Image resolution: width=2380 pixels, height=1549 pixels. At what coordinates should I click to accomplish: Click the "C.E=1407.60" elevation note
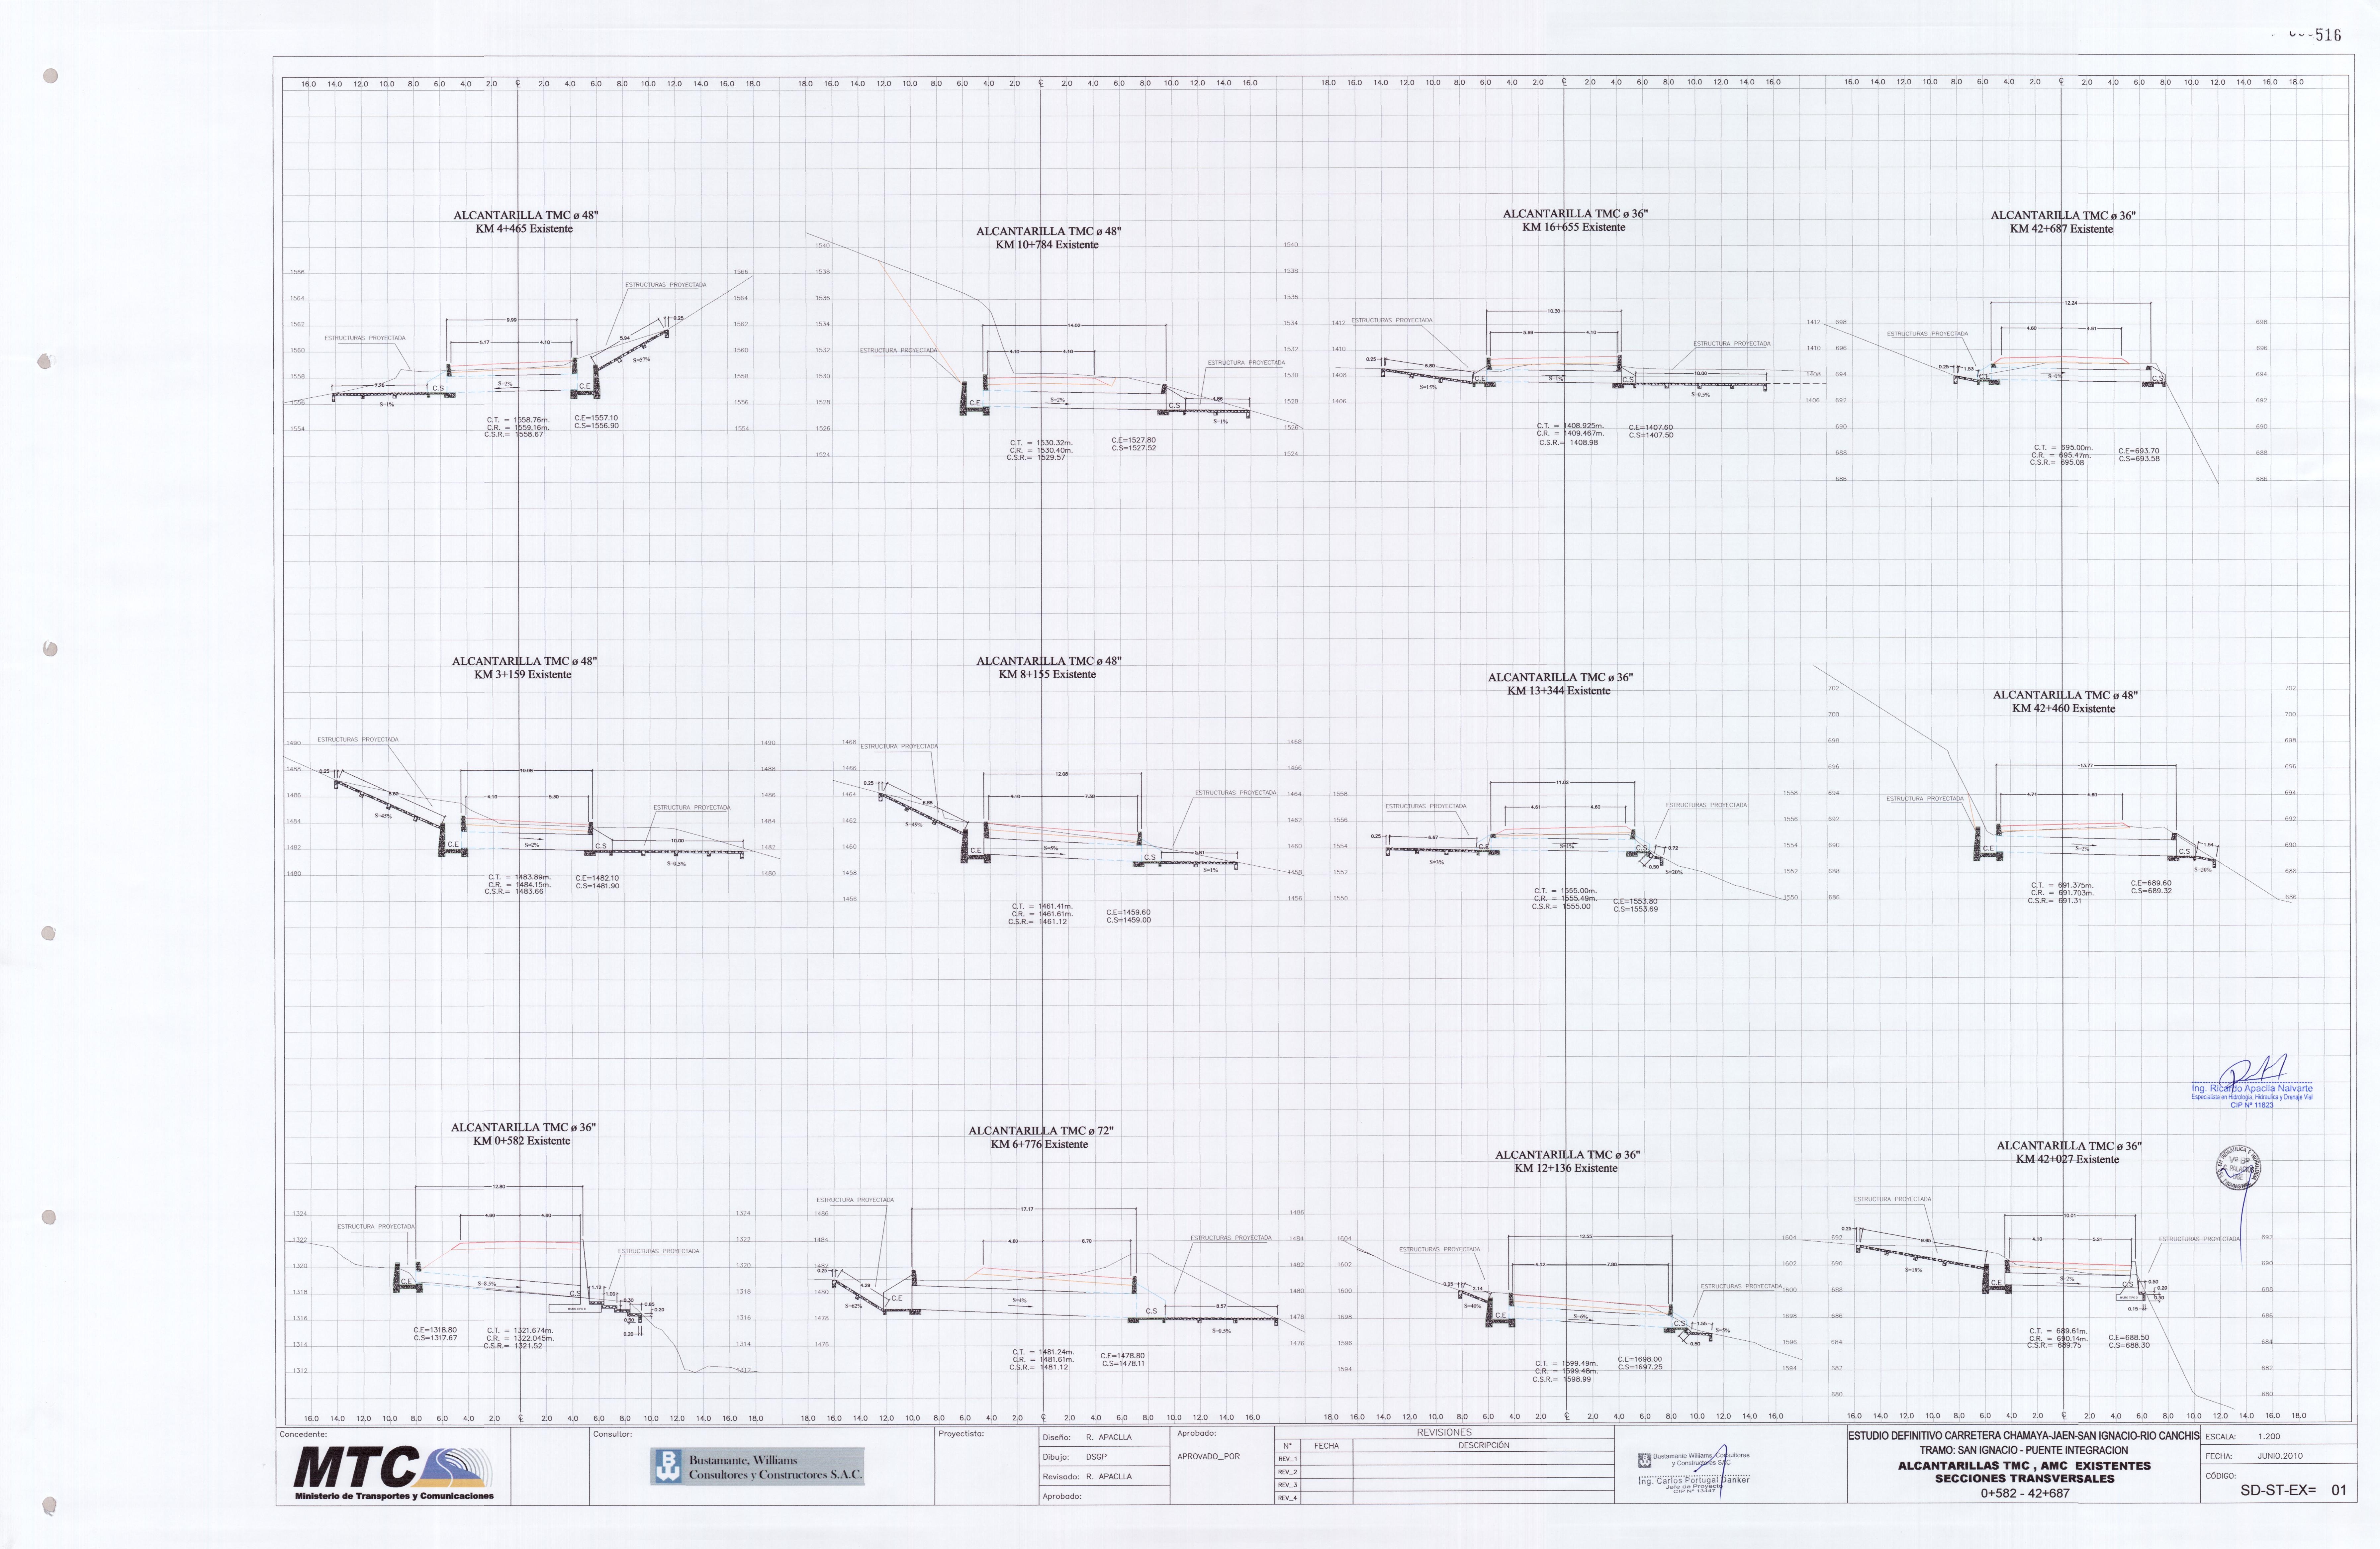tap(1651, 427)
